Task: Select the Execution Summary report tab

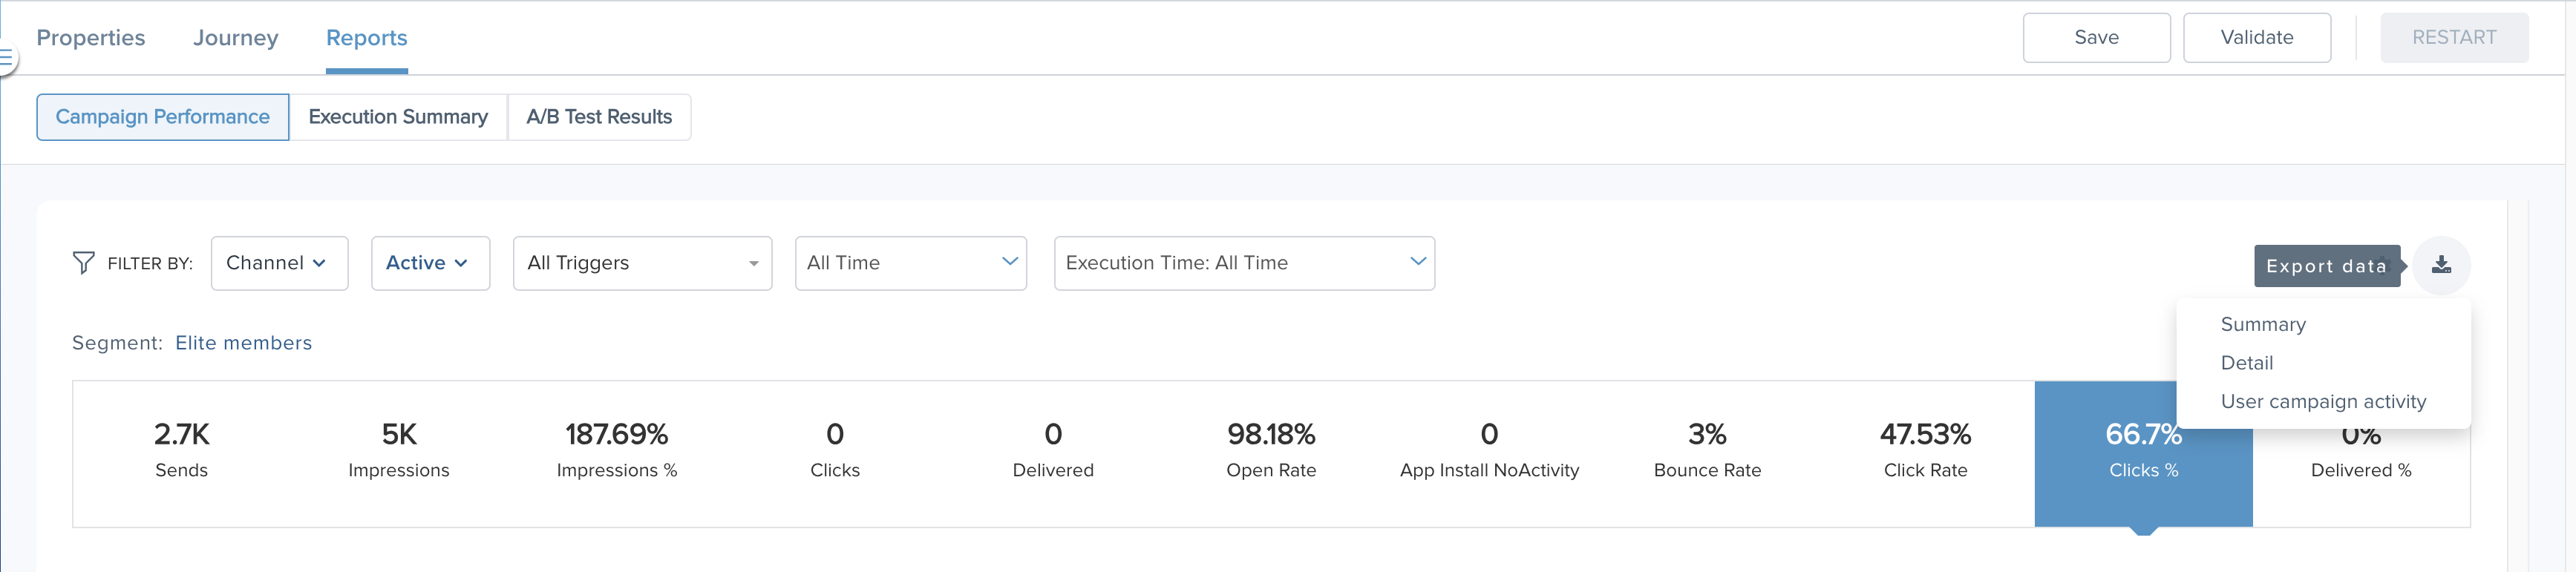Action: pyautogui.click(x=398, y=117)
